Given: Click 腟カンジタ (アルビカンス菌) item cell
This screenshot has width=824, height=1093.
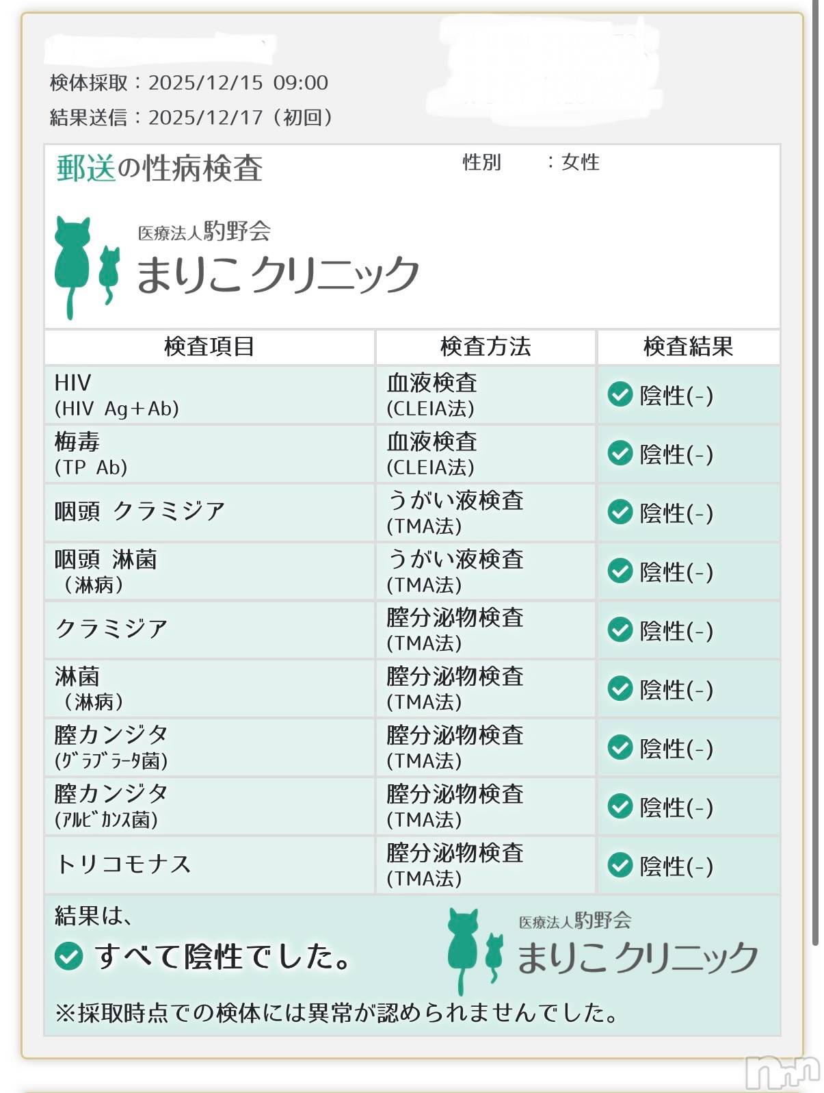Looking at the screenshot, I should click(x=209, y=806).
